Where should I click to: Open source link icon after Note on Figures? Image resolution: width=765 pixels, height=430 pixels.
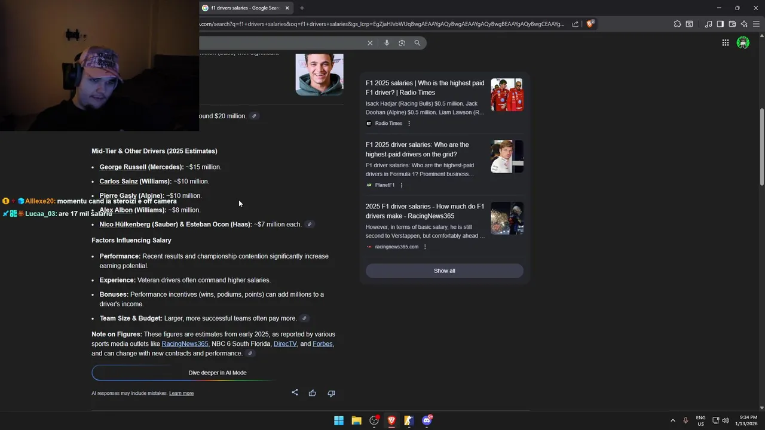(250, 354)
